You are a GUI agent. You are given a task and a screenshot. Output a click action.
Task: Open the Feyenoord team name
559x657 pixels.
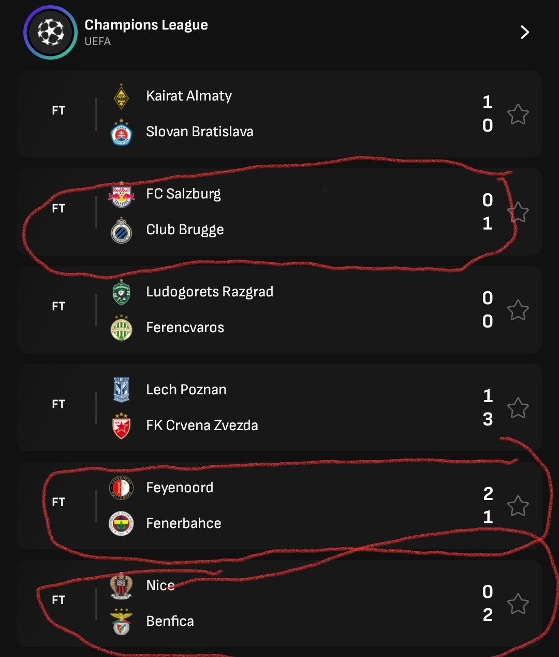tap(180, 488)
